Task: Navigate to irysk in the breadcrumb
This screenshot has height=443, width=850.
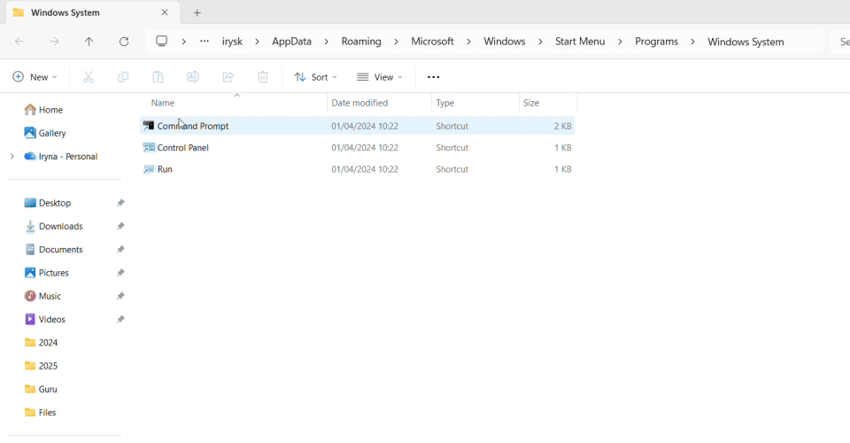Action: point(232,42)
